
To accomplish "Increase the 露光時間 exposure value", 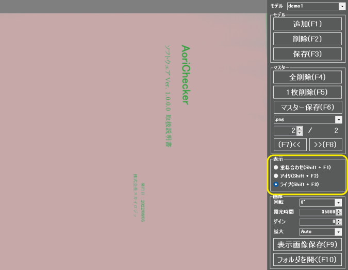I will 339,211.
